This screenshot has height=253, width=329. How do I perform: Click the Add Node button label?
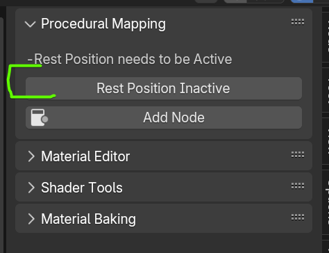click(174, 117)
